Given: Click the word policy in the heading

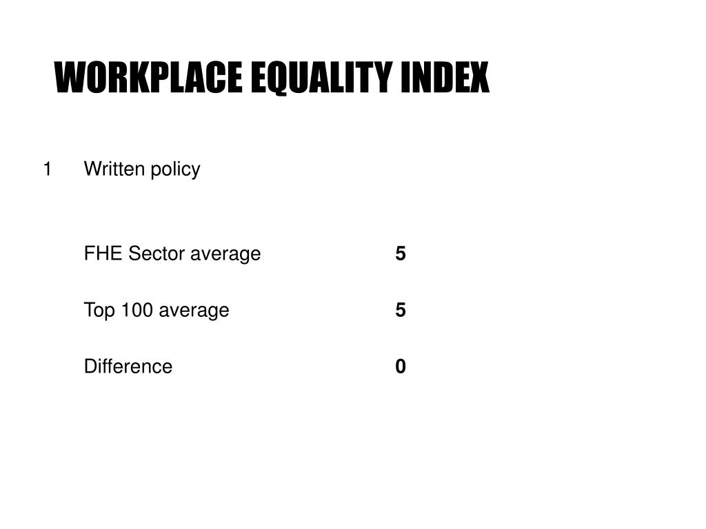Looking at the screenshot, I should [176, 170].
